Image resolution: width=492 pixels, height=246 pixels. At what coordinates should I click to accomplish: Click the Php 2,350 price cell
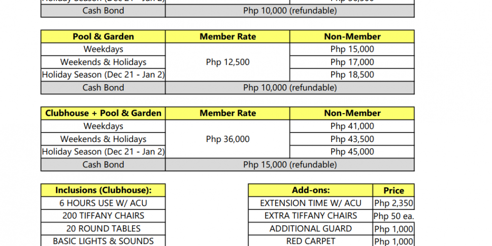click(393, 203)
